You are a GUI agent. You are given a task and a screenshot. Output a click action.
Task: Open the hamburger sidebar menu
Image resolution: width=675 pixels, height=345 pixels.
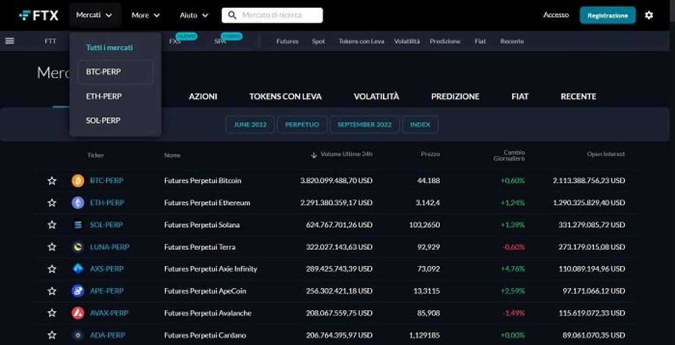tap(9, 41)
